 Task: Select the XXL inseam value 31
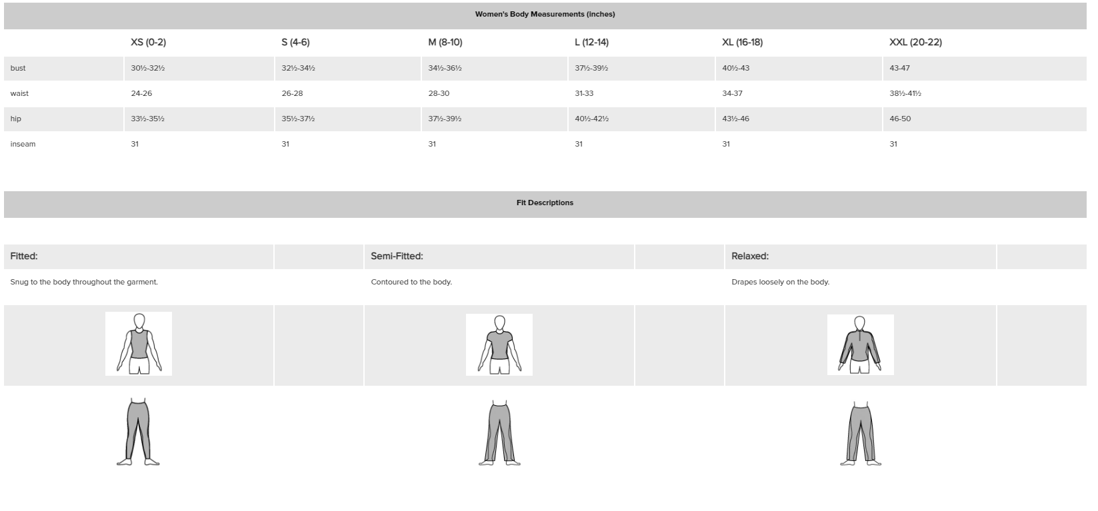(x=893, y=144)
